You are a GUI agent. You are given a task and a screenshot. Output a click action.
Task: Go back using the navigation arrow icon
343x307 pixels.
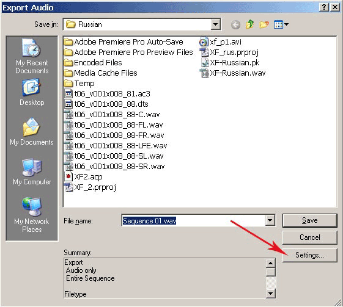click(235, 24)
